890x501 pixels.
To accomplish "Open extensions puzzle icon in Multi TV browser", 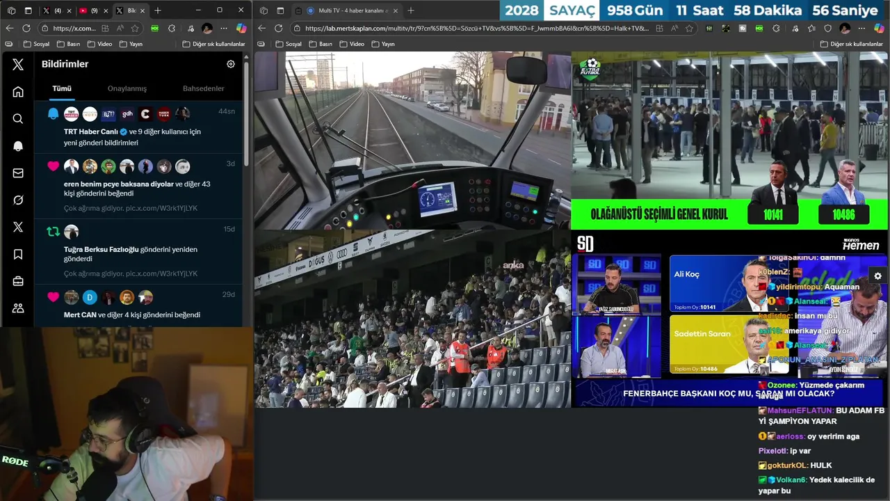I will tap(776, 28).
